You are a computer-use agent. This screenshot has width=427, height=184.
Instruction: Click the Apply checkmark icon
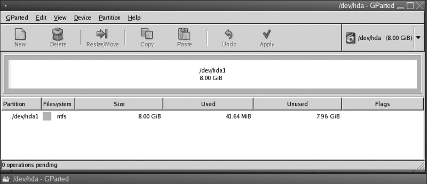click(x=267, y=34)
